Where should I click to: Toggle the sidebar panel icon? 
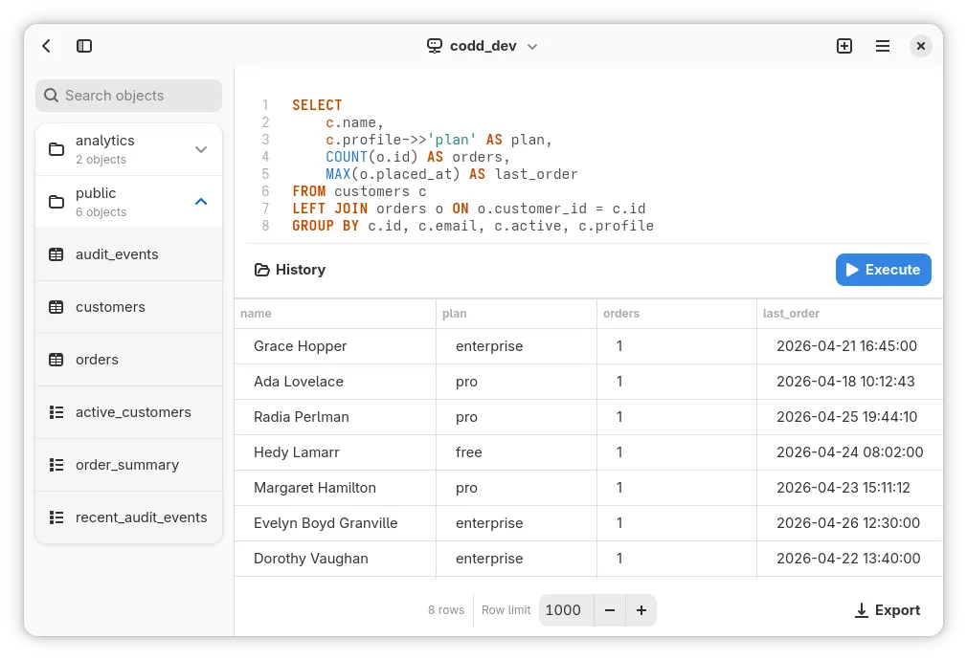(84, 46)
